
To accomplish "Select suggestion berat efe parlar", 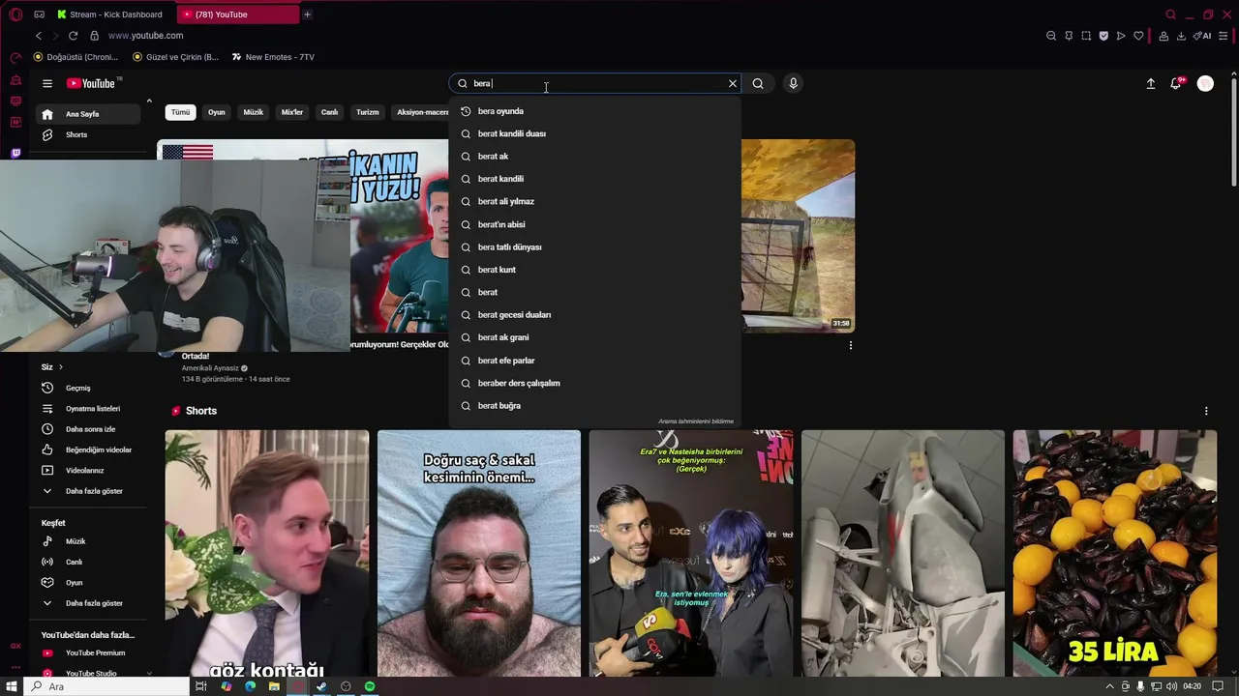I will coord(595,361).
